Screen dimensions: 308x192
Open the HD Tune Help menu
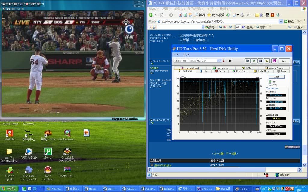186,55
